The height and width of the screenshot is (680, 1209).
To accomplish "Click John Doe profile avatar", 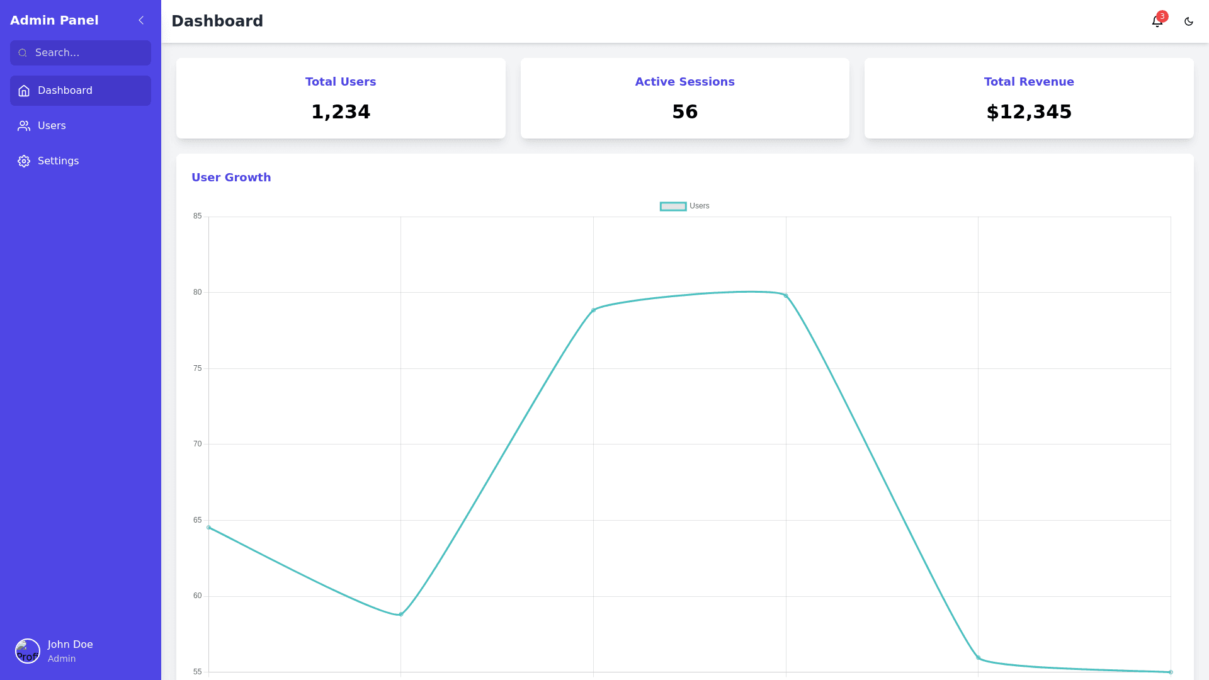I will 28,651.
